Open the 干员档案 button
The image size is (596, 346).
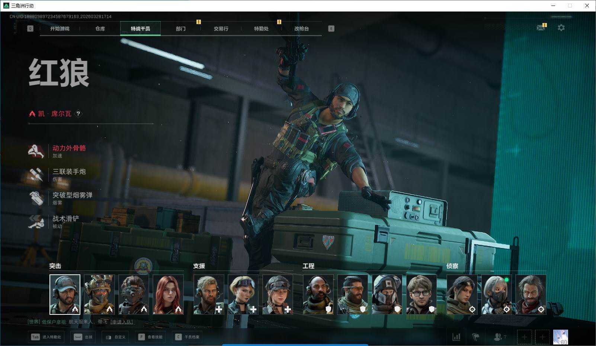[x=188, y=337]
